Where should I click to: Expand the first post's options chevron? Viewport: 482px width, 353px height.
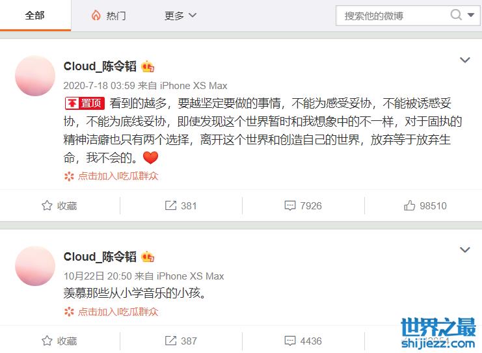(x=465, y=60)
